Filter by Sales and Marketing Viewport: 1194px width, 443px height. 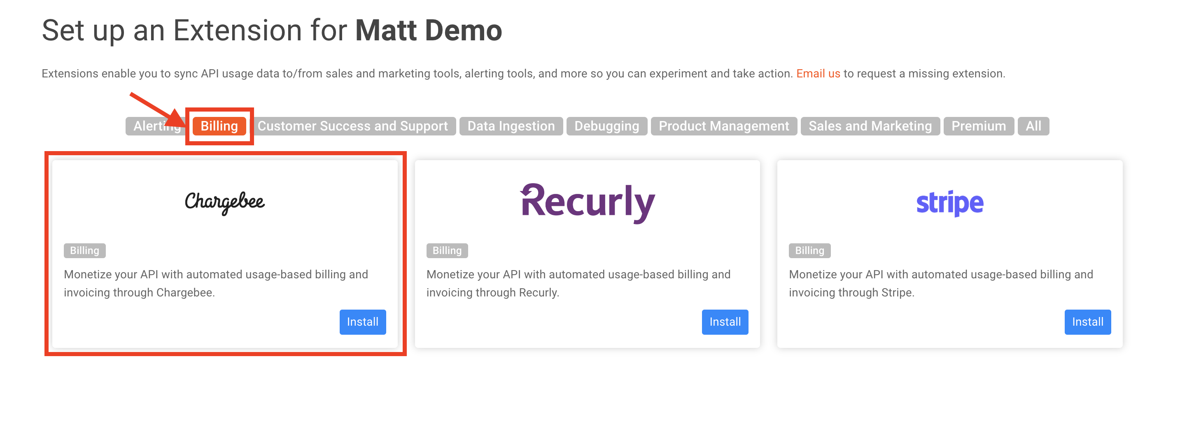[x=870, y=126]
